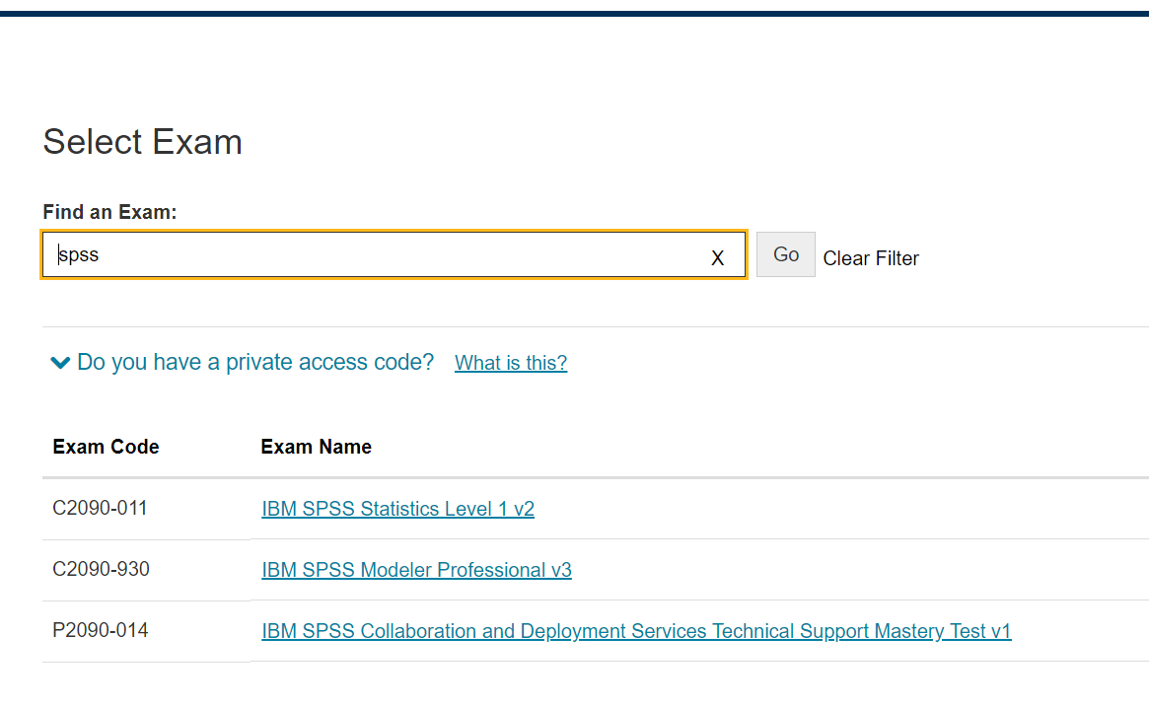
Task: Expand the private access code chevron
Action: point(60,363)
